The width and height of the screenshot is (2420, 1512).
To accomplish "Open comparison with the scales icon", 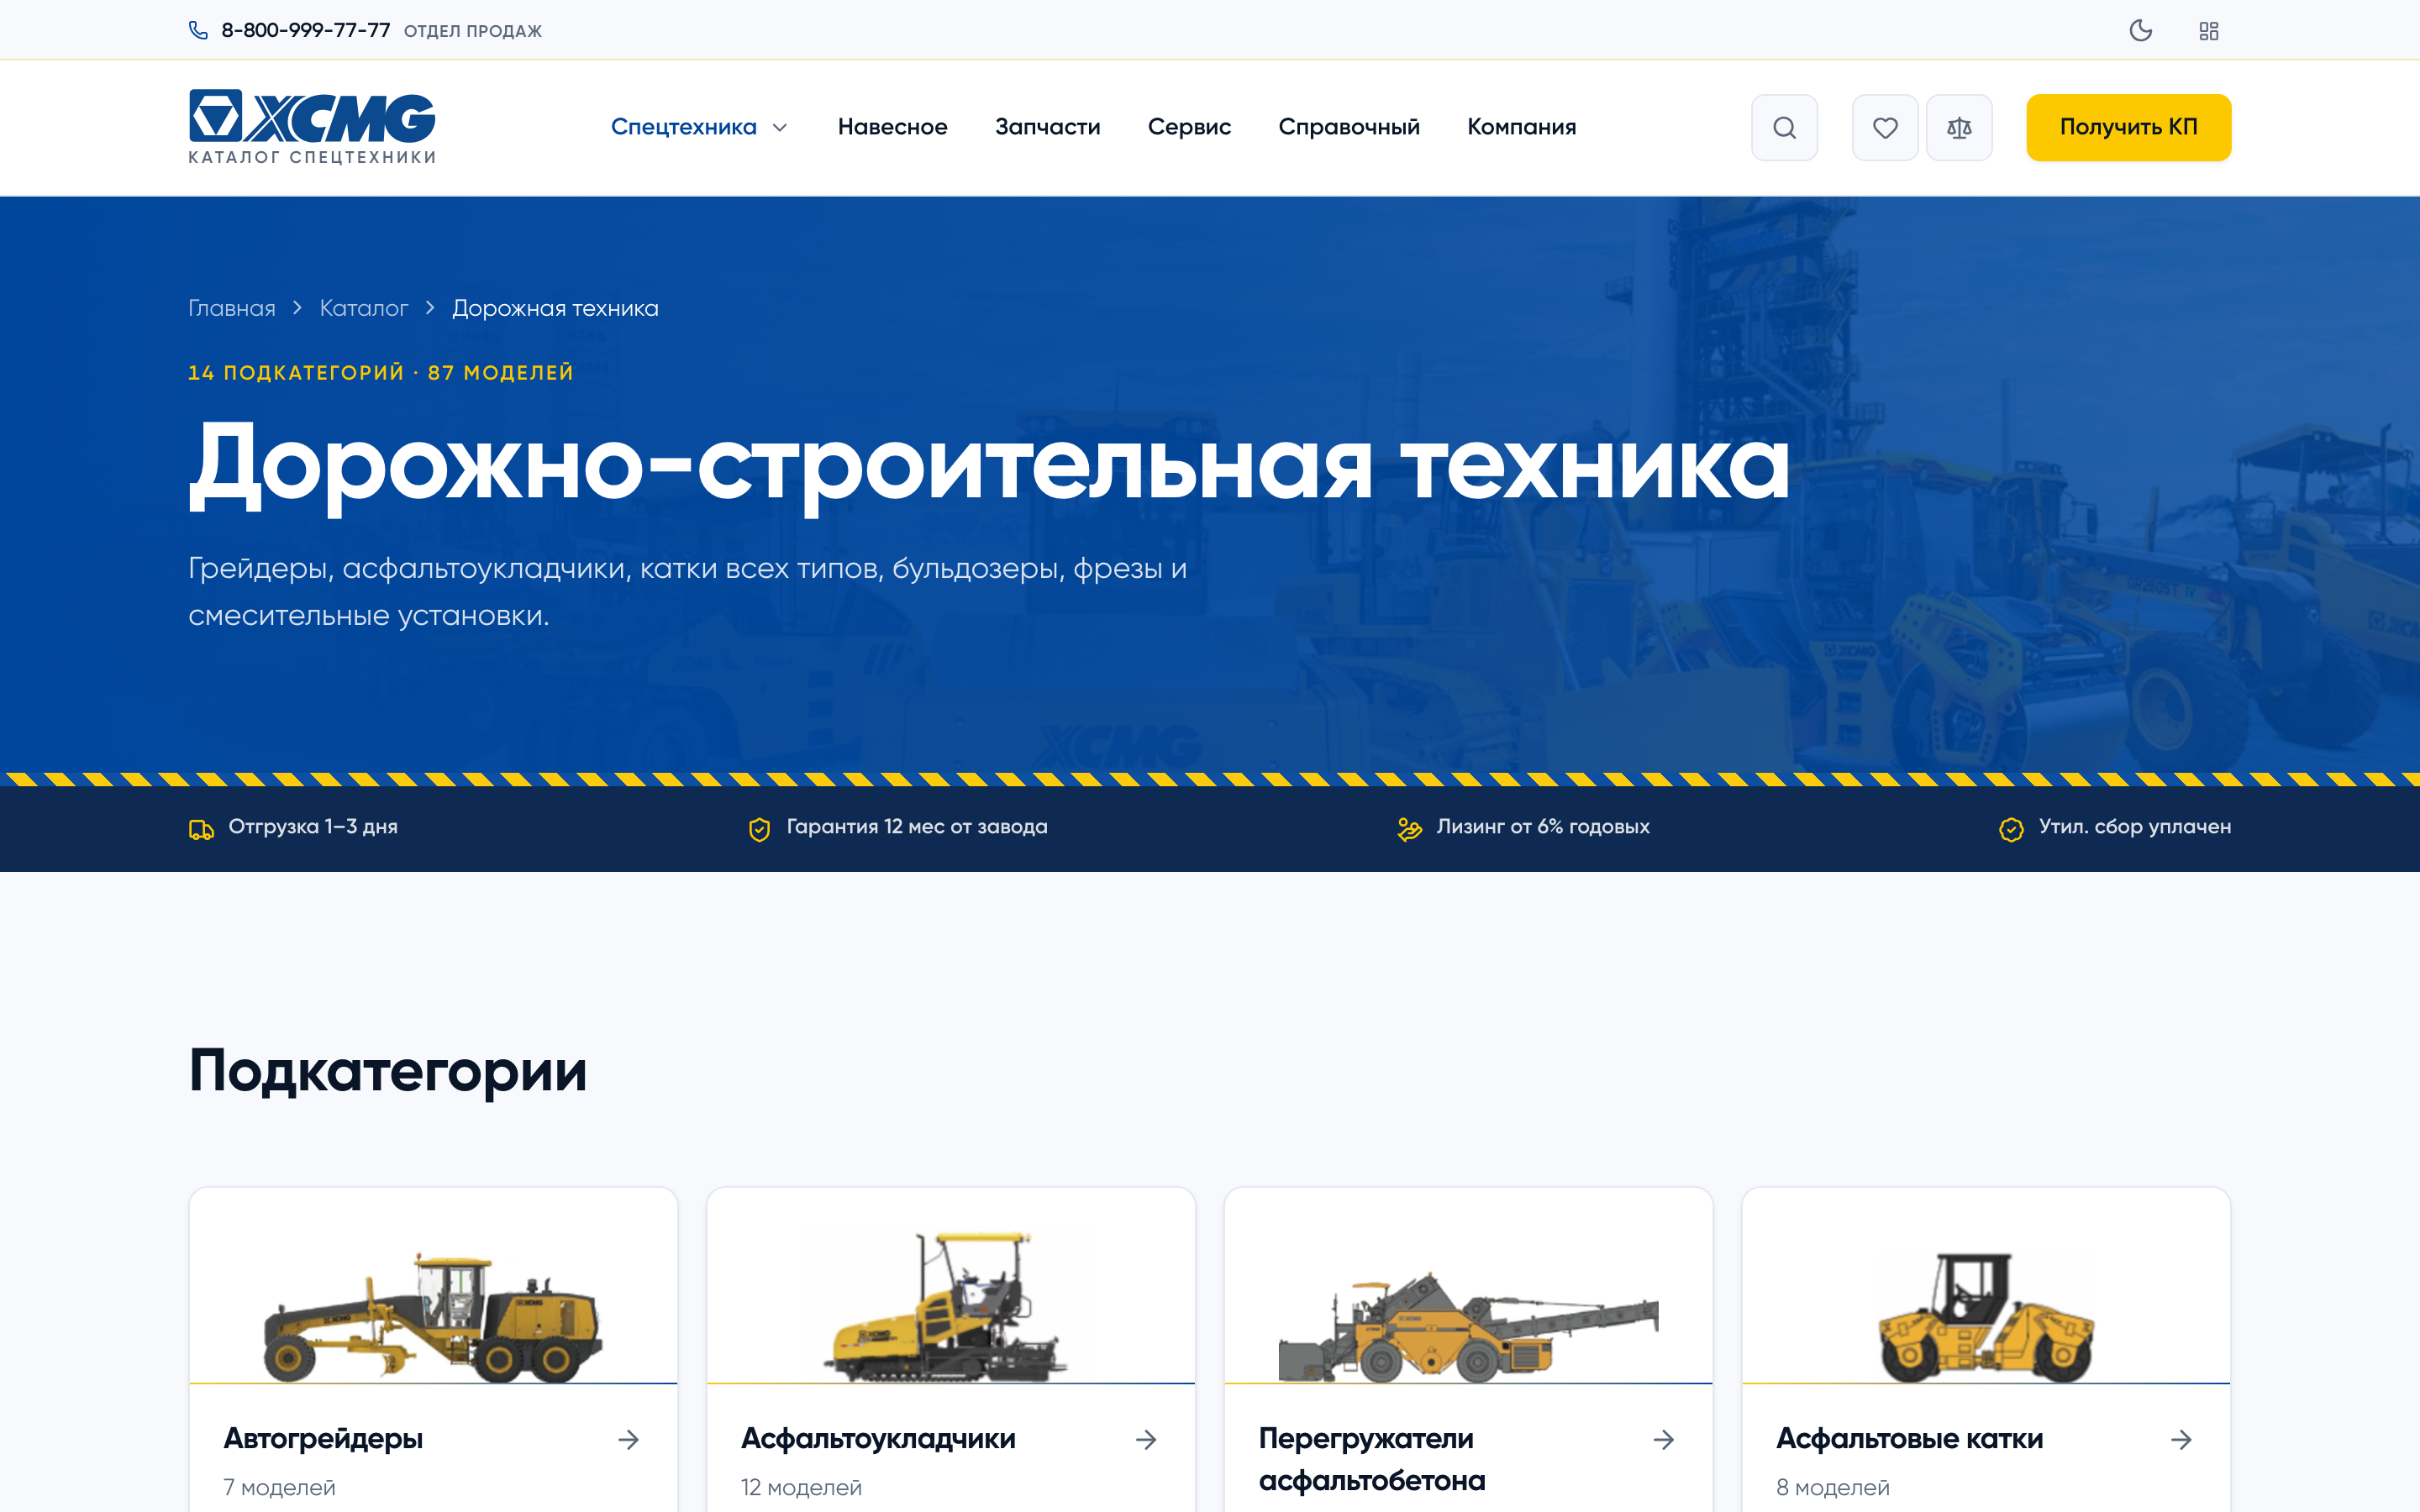I will click(x=1959, y=127).
